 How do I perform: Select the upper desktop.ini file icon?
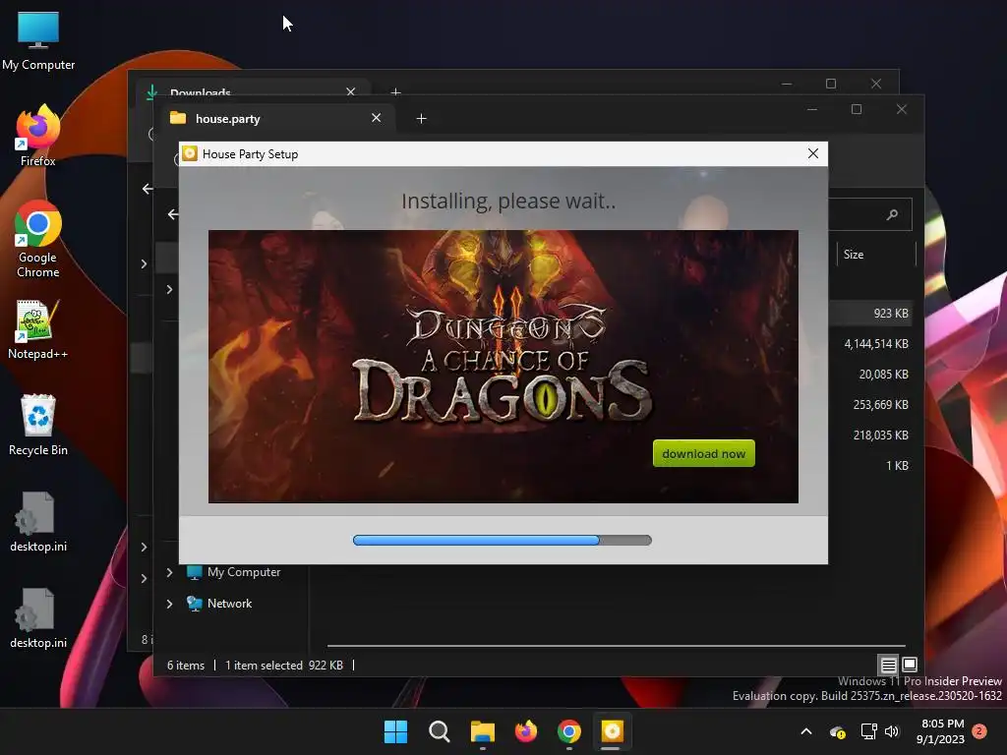(38, 521)
